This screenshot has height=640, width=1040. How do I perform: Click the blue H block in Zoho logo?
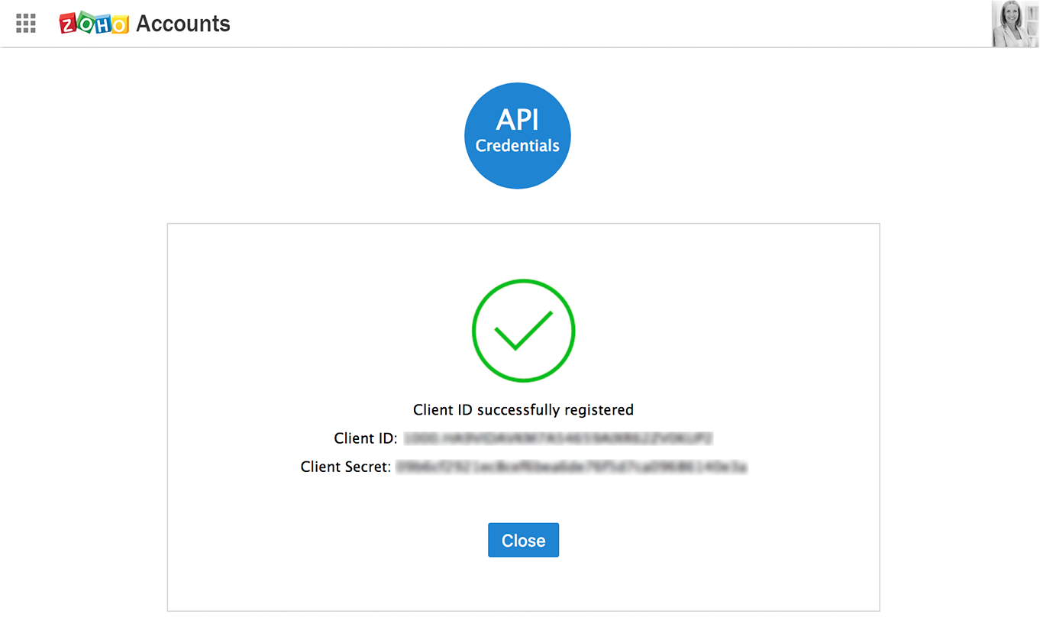(x=102, y=24)
